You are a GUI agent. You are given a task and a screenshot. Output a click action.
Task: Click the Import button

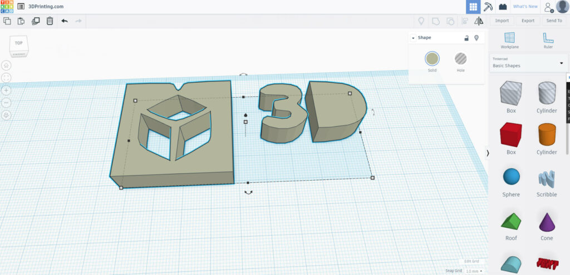pyautogui.click(x=502, y=21)
